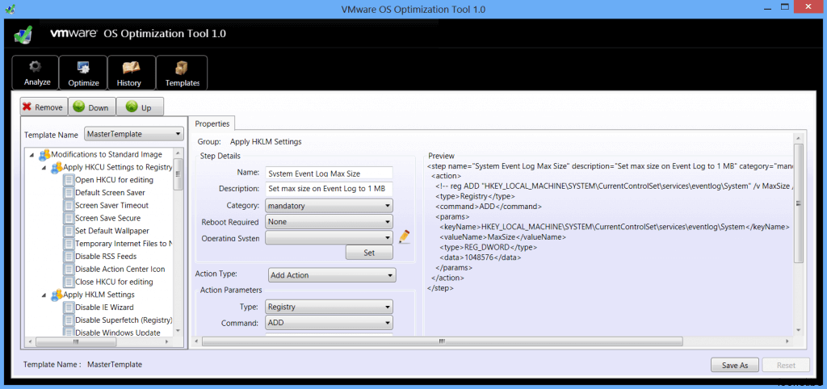Select the Templates tab

182,73
